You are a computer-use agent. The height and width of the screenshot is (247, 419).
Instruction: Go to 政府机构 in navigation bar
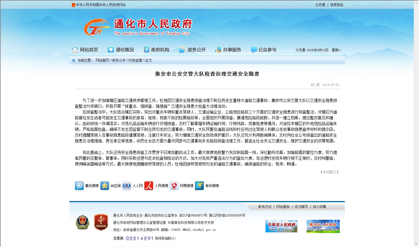(x=156, y=50)
